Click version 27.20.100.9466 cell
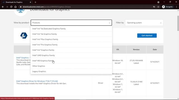The image size is (179, 100). pos(136,62)
